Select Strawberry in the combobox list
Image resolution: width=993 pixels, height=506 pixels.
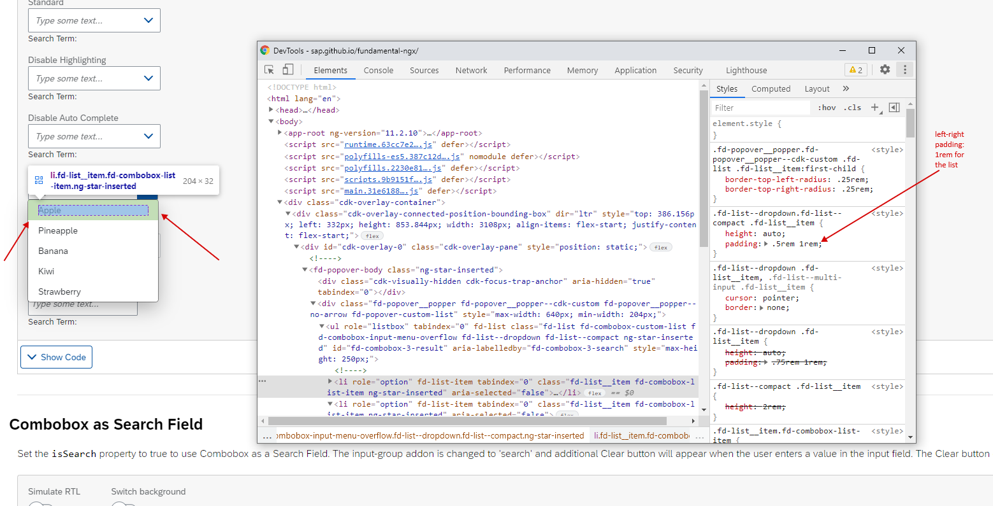pyautogui.click(x=93, y=292)
